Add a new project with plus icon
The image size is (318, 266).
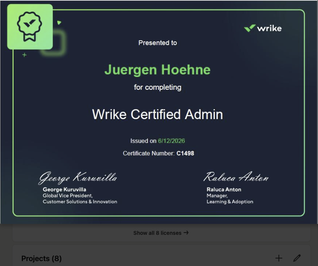(x=278, y=258)
